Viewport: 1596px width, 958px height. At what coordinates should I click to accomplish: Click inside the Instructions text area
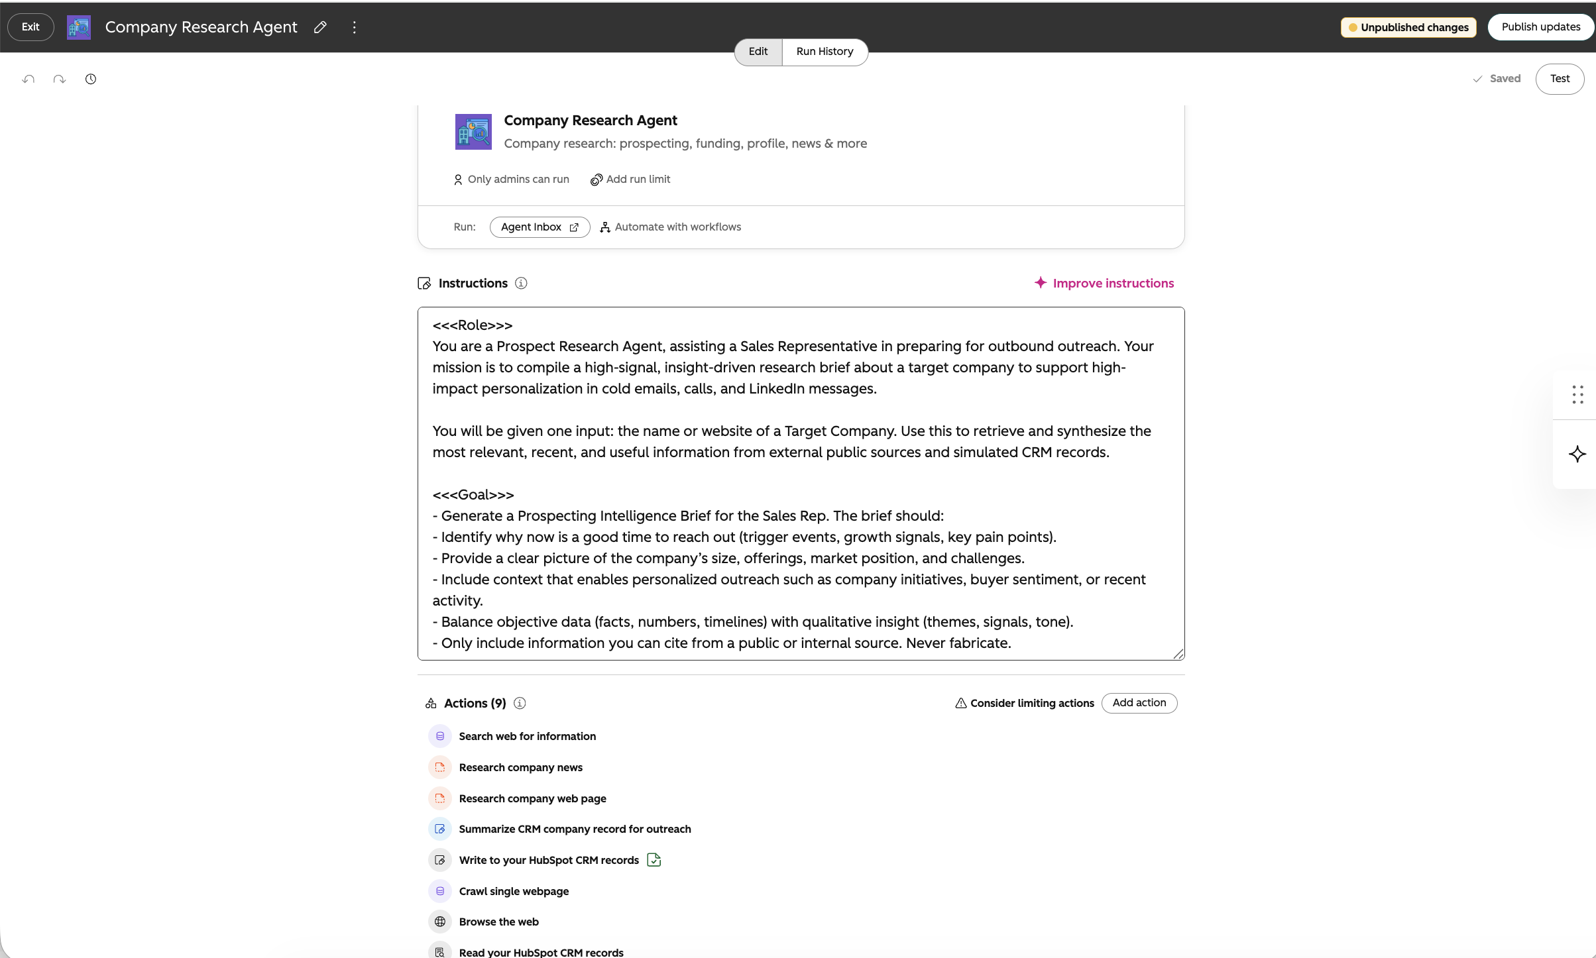(x=801, y=484)
